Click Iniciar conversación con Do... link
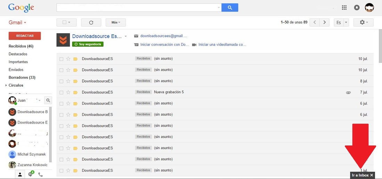The image size is (382, 179). (165, 45)
